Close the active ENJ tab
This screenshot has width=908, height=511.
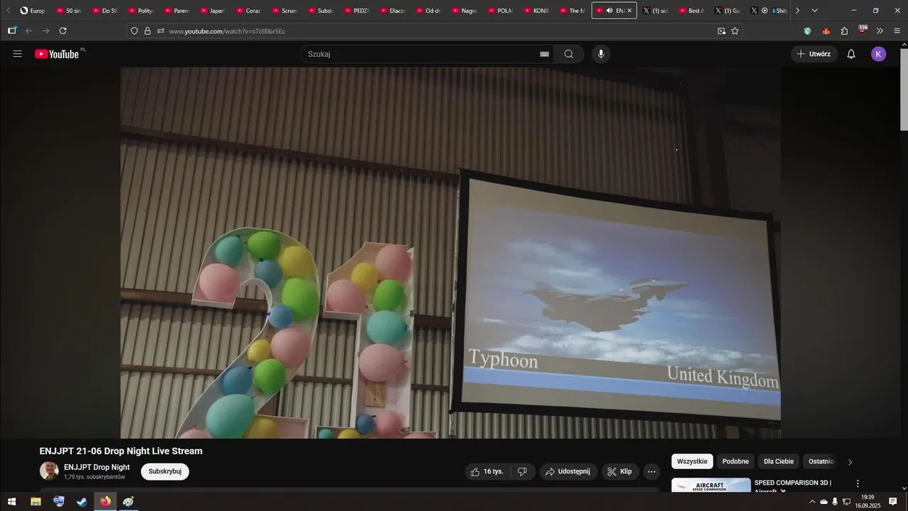pos(629,11)
